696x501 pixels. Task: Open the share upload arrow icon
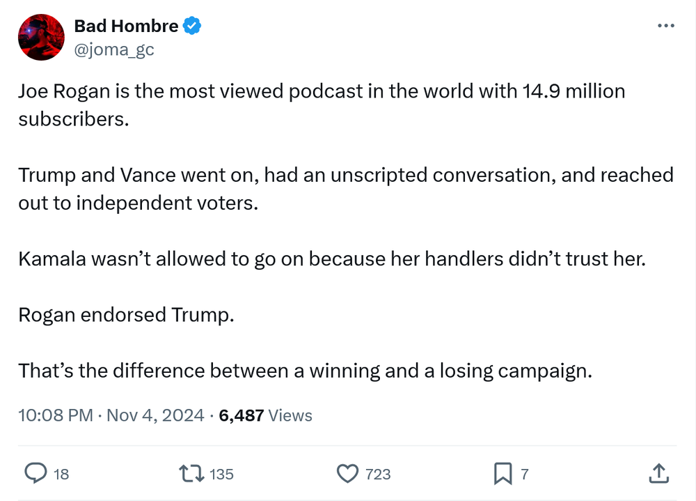click(x=658, y=474)
